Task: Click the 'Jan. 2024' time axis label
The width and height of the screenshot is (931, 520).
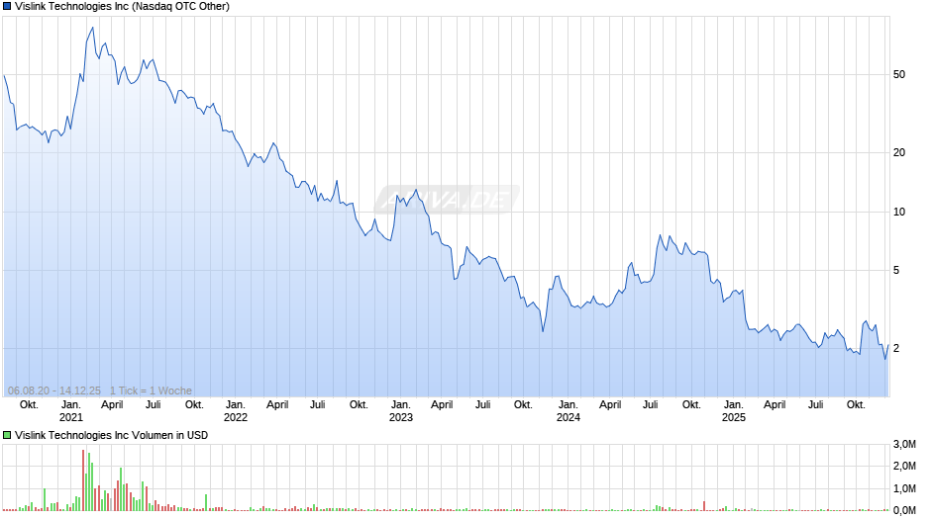Action: [569, 411]
